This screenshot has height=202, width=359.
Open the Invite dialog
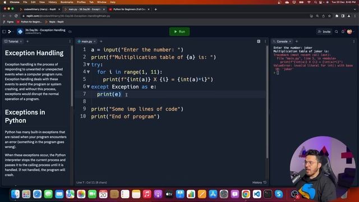point(324,31)
